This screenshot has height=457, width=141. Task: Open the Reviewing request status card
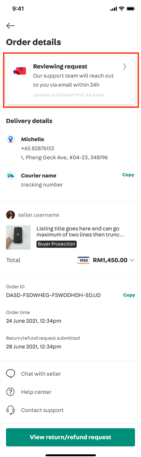pos(71,80)
